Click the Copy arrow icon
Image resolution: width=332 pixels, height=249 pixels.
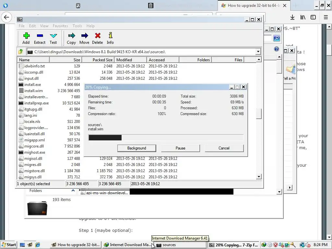(x=72, y=36)
